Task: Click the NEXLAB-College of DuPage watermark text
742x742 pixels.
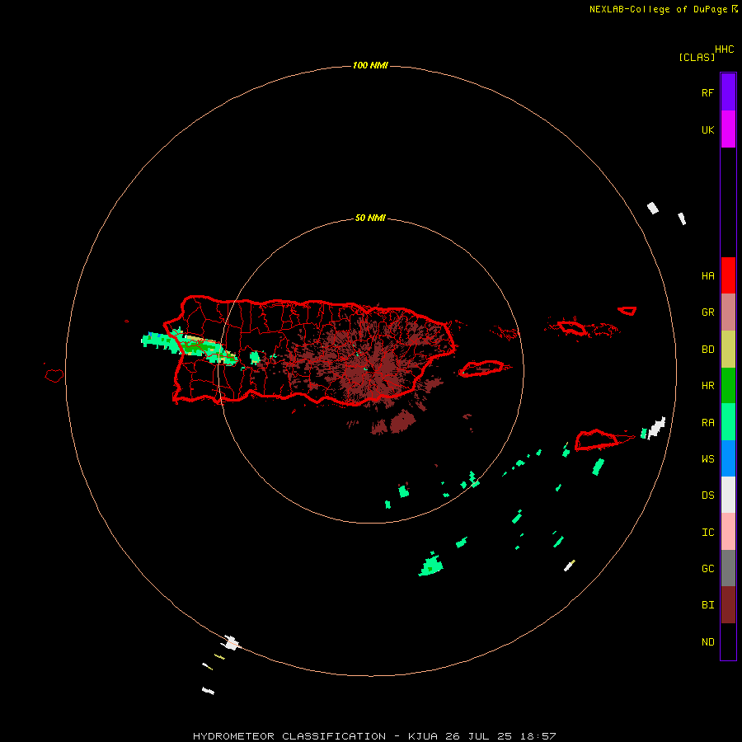Action: coord(658,9)
